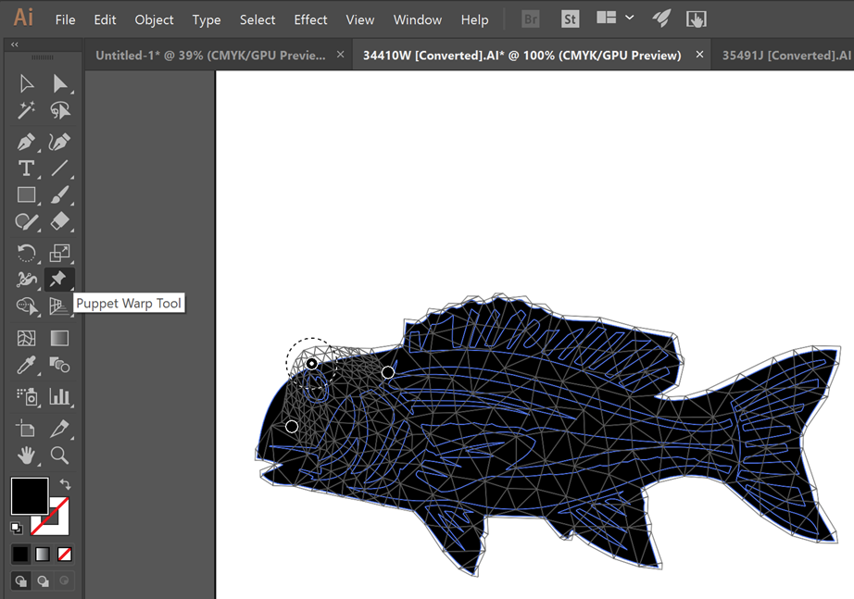The width and height of the screenshot is (854, 599).
Task: Collapse the toolbar using double arrows
Action: click(15, 44)
